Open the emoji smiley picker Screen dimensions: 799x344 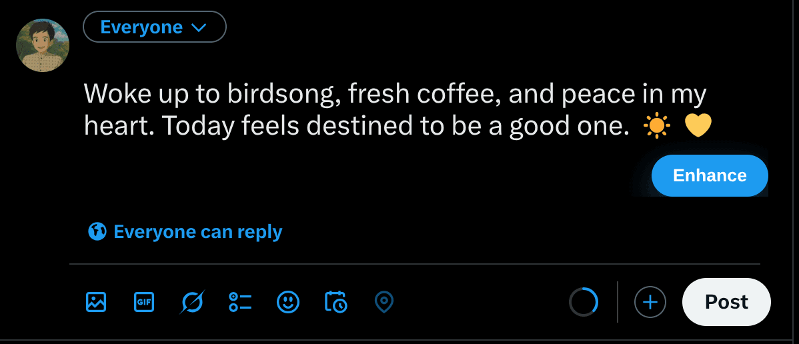288,302
